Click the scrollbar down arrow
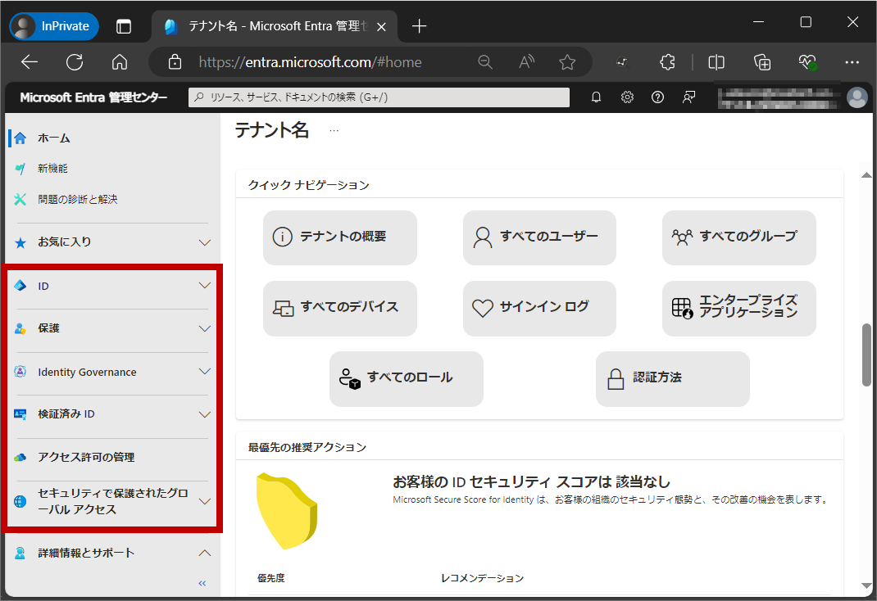 866,585
